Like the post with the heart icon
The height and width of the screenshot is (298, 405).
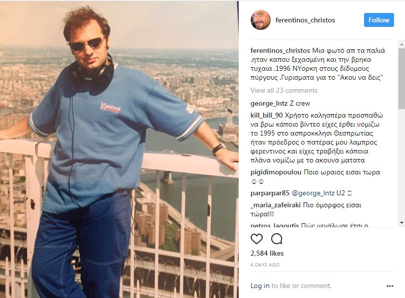pos(257,239)
